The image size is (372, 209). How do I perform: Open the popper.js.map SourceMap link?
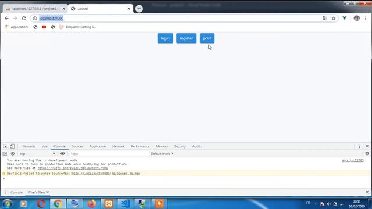pos(106,174)
